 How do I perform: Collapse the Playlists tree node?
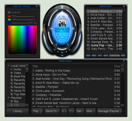(9, 98)
